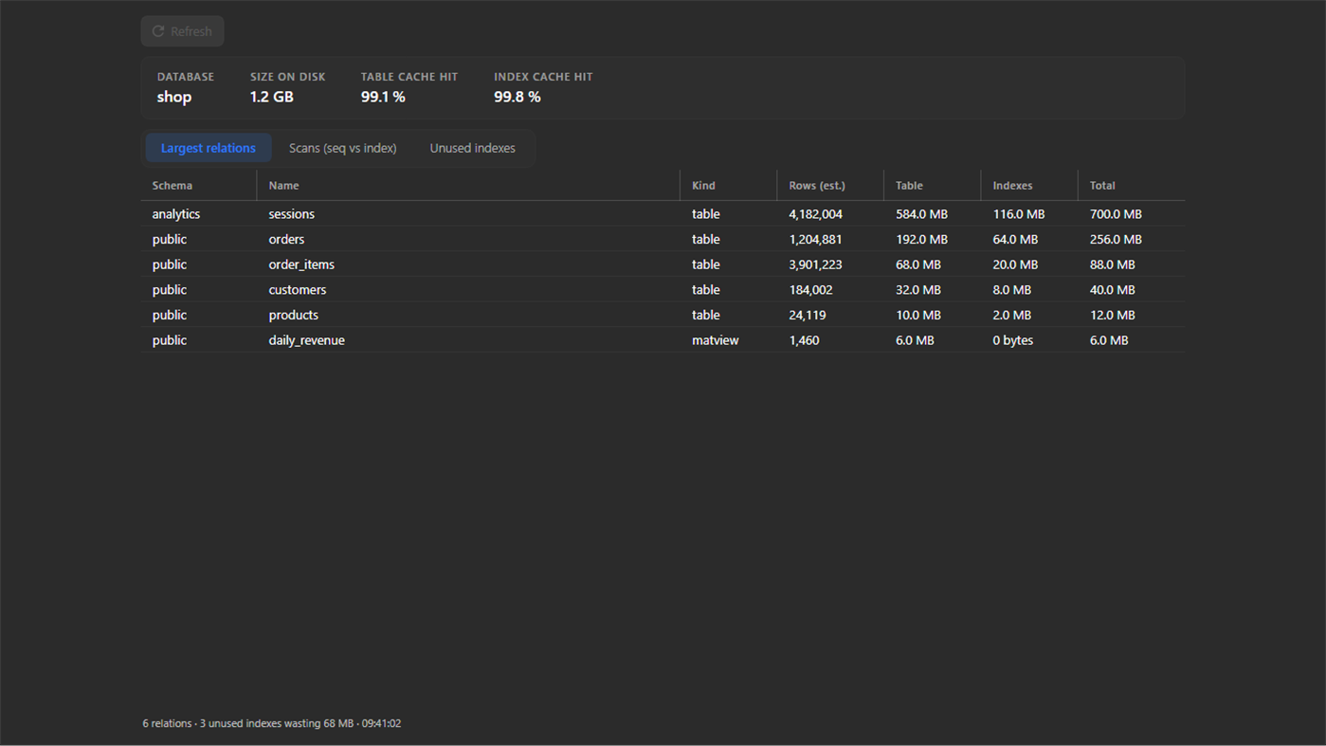The height and width of the screenshot is (746, 1326).
Task: Click the 1.2 GB size on disk value
Action: click(x=272, y=97)
